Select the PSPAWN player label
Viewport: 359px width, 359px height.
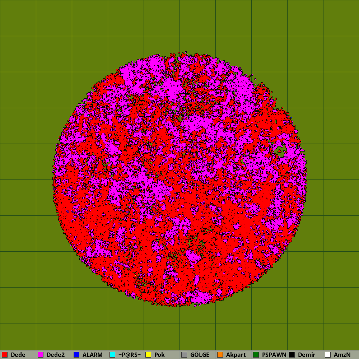click(274, 355)
